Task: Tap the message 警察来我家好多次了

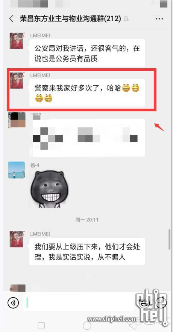Action: 87,93
